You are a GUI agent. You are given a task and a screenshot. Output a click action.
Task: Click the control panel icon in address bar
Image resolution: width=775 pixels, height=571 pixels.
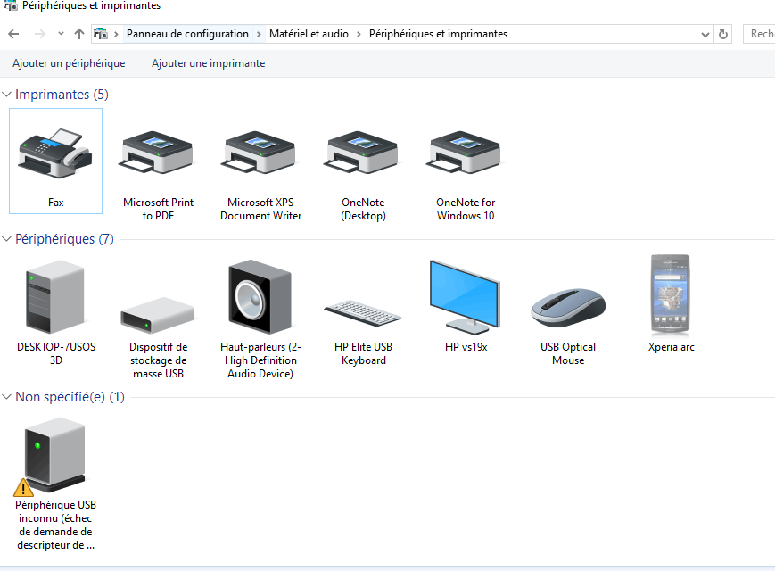(x=101, y=34)
